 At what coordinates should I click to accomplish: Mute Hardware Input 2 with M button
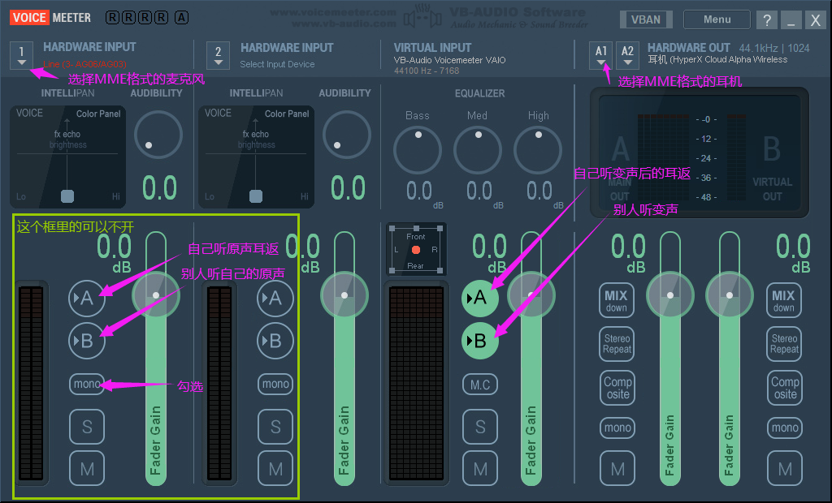click(275, 469)
